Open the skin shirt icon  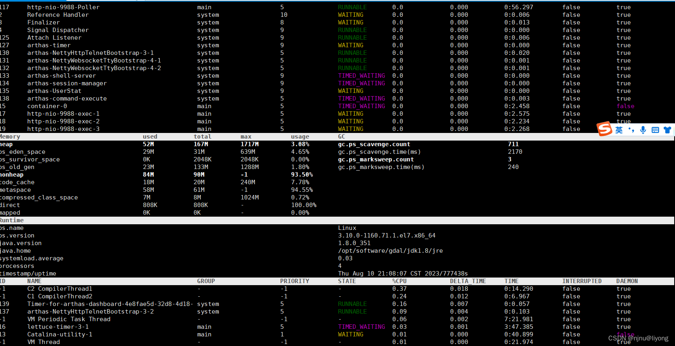tap(667, 130)
